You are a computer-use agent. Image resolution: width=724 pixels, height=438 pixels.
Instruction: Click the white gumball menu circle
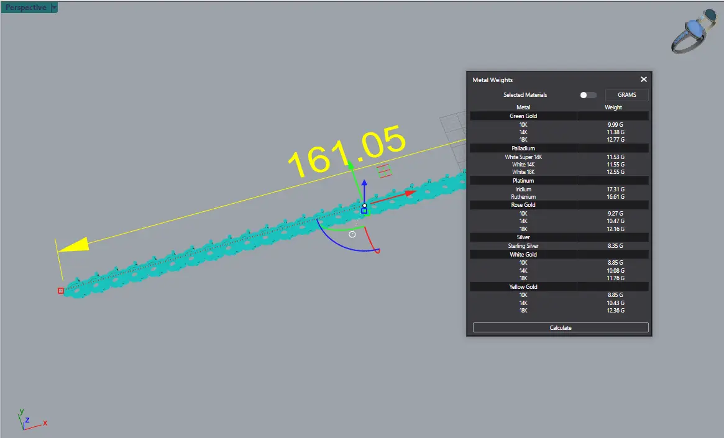352,234
